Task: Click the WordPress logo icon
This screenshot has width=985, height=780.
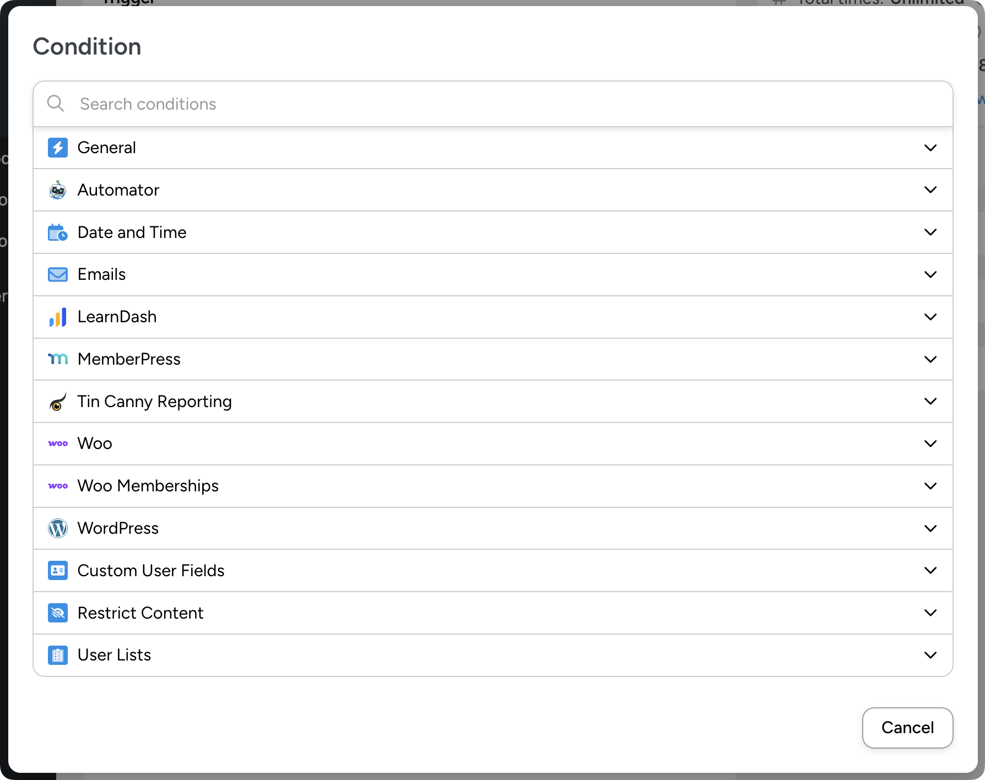Action: (58, 528)
